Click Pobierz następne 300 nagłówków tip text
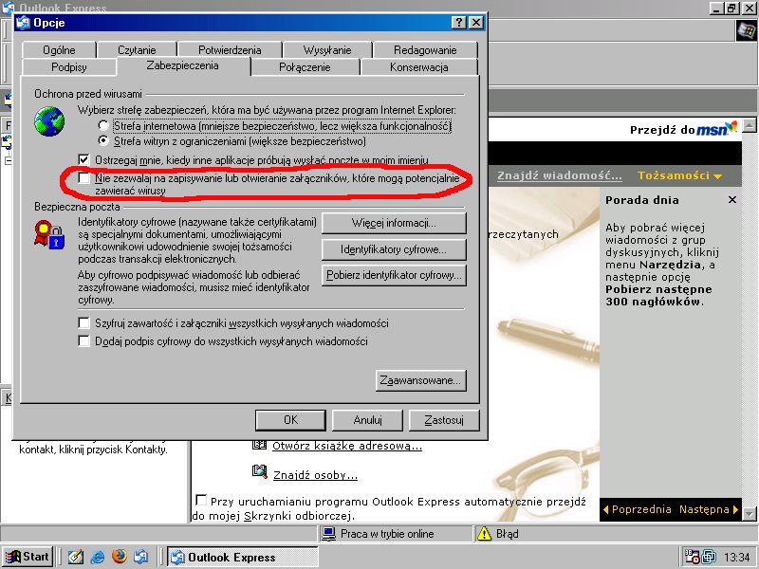This screenshot has height=569, width=759. 658,296
